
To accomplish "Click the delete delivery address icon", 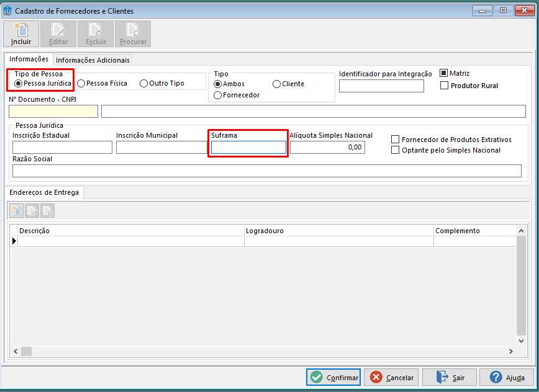I will click(x=47, y=211).
